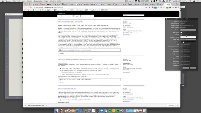Image resolution: width=201 pixels, height=113 pixels.
Task: Open second post title link
Action: [75, 59]
